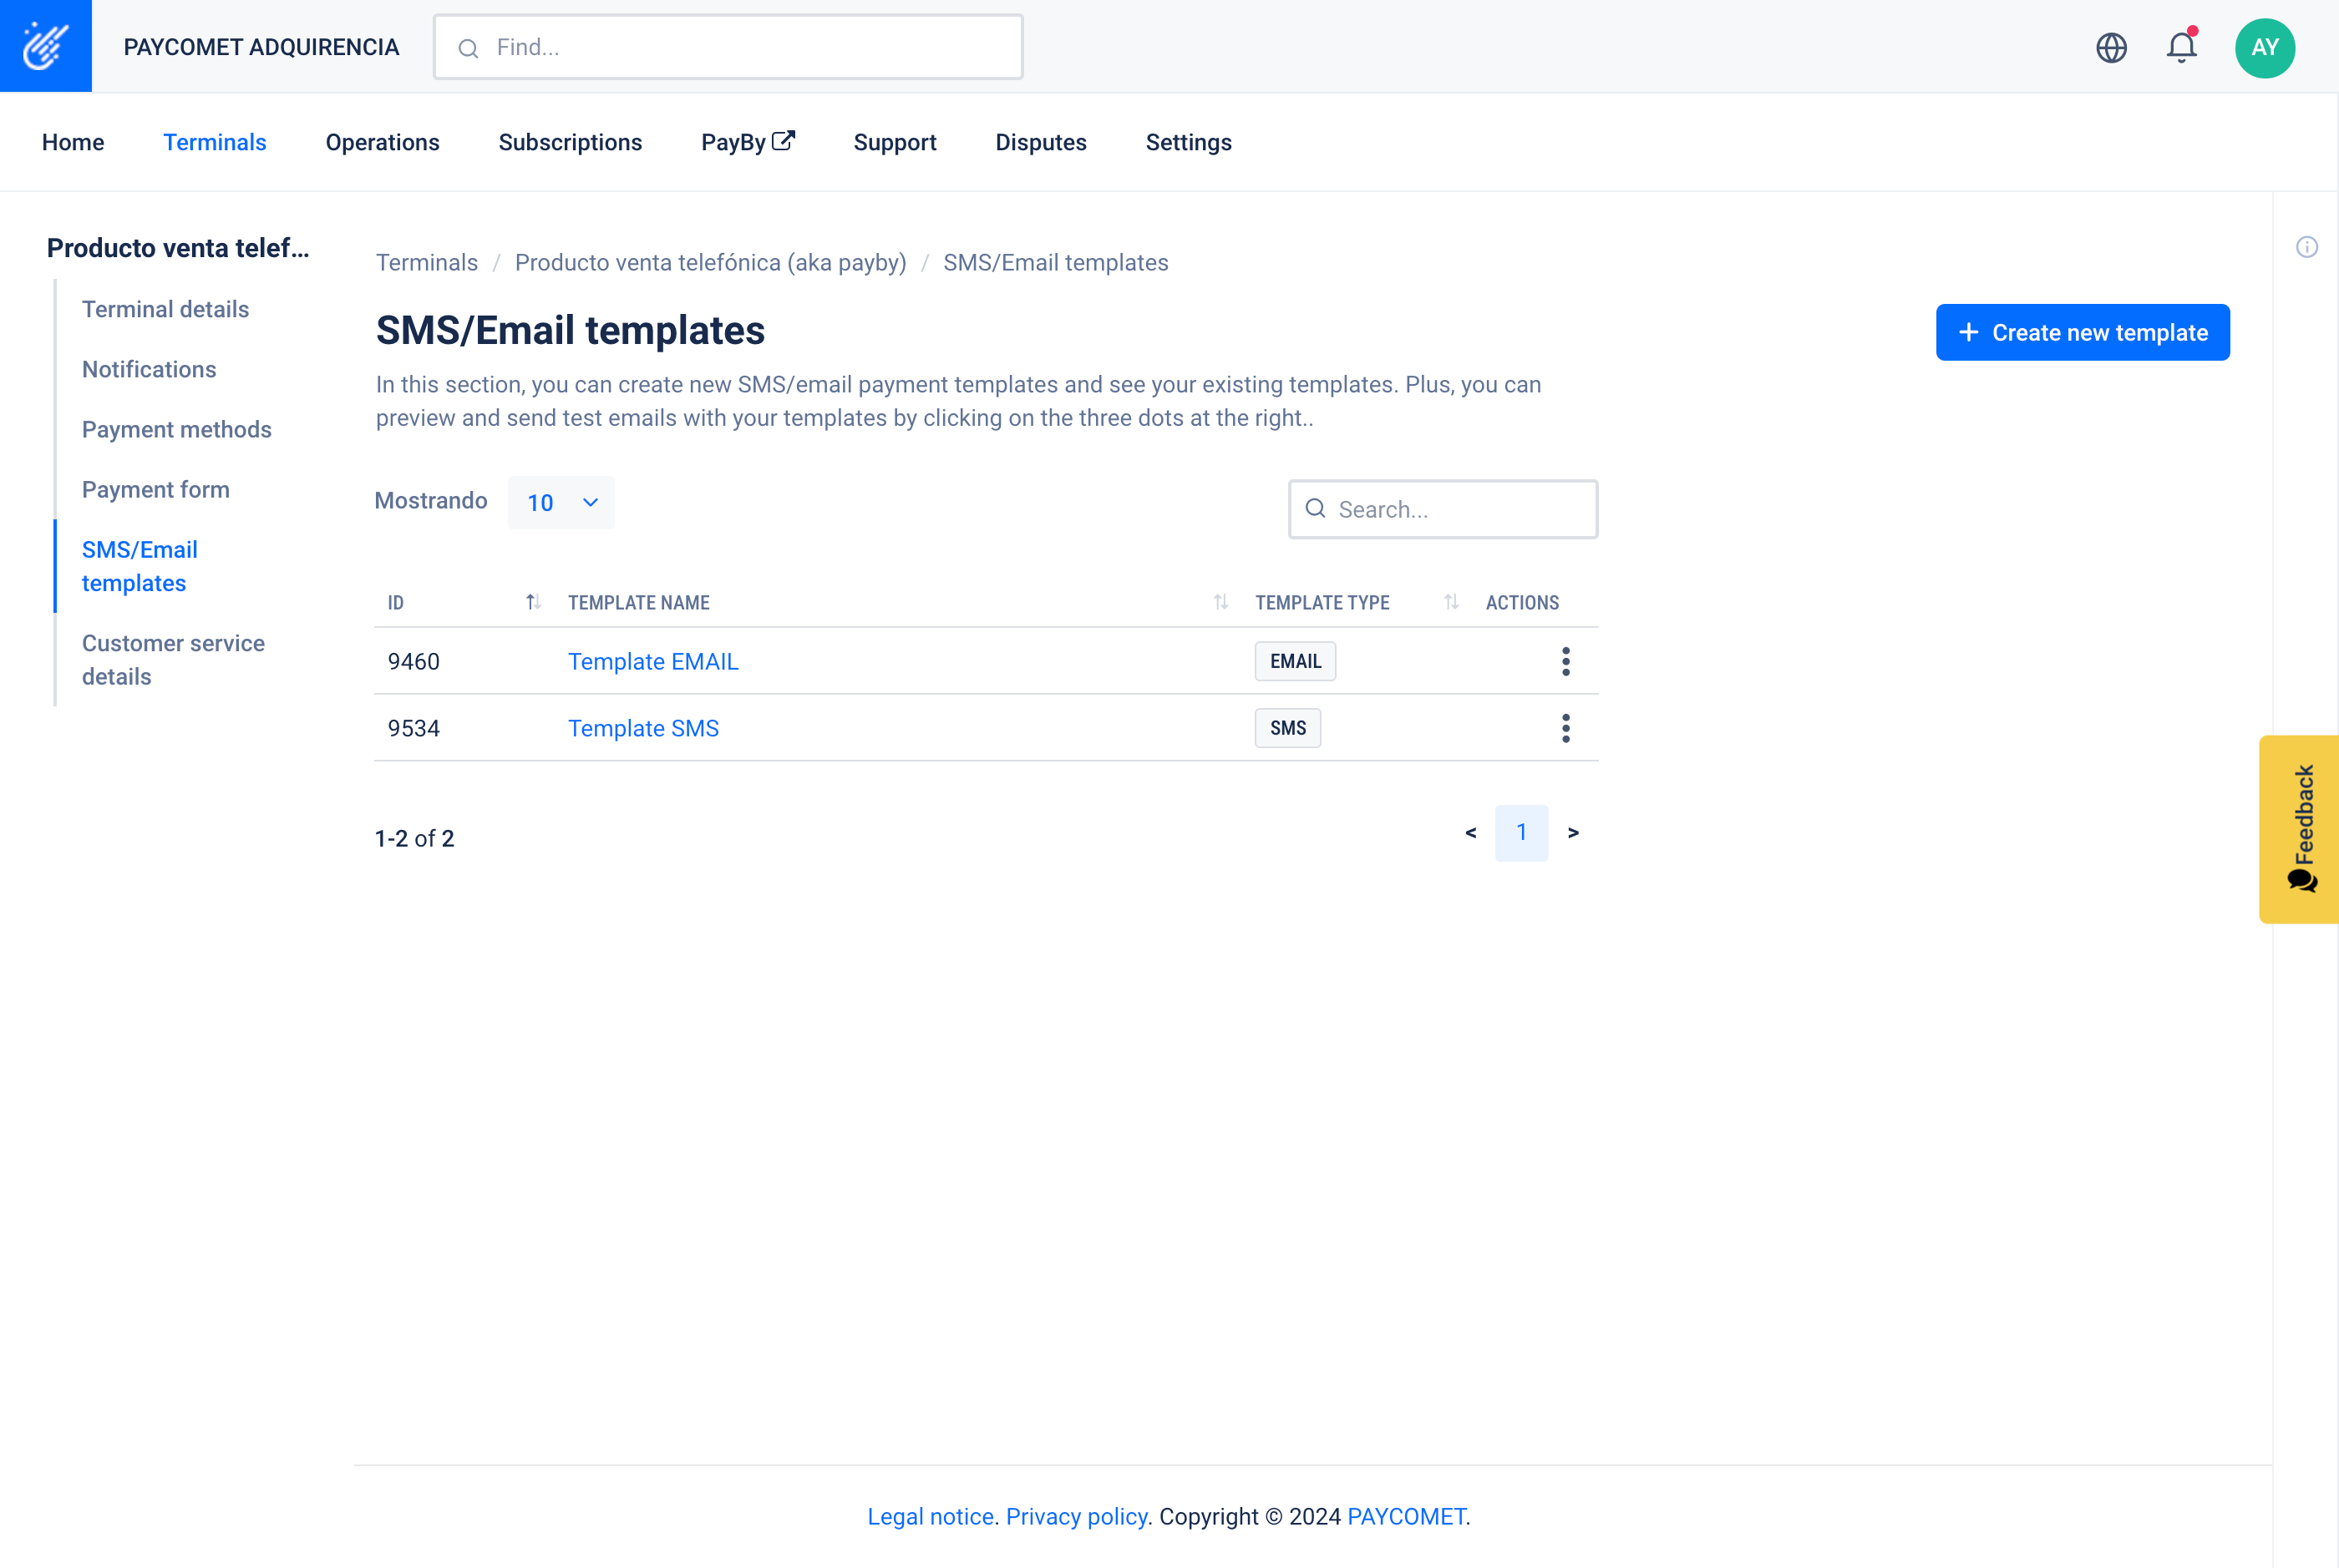Open Terminal details in sidebar

(166, 309)
